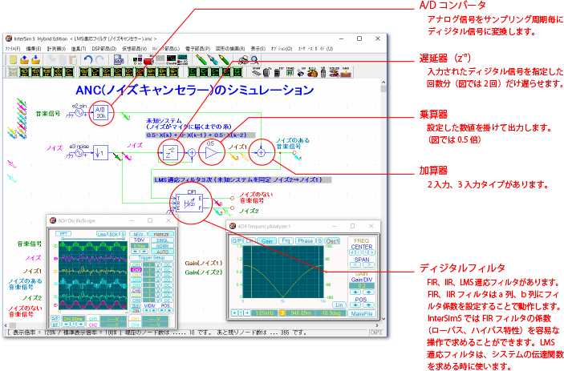Click the z⁻² delay block
Viewport: 564px width, 371px height.
coord(170,153)
